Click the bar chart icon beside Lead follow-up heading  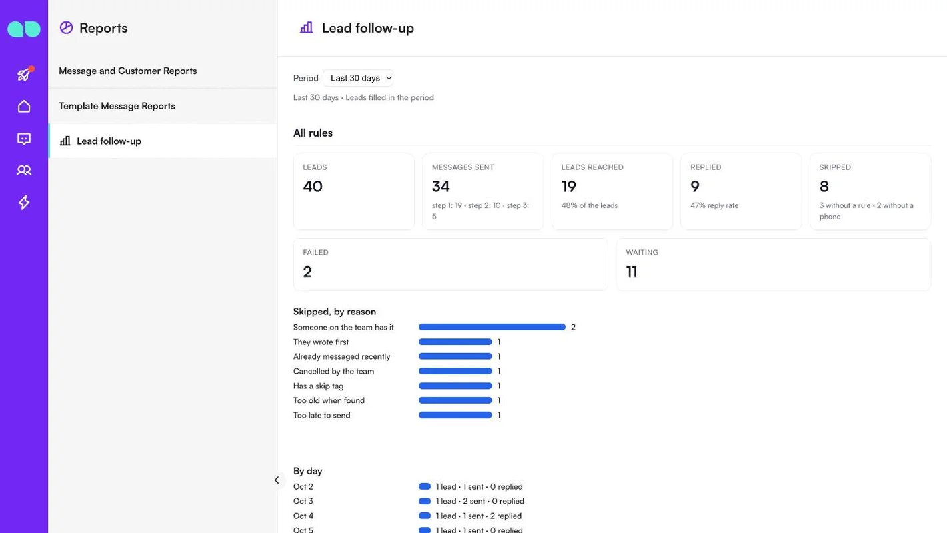point(306,27)
